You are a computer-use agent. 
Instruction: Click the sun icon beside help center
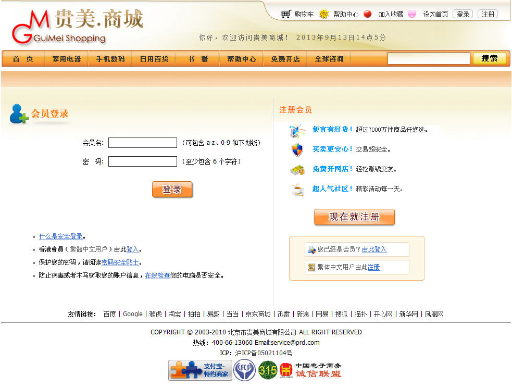[x=324, y=14]
